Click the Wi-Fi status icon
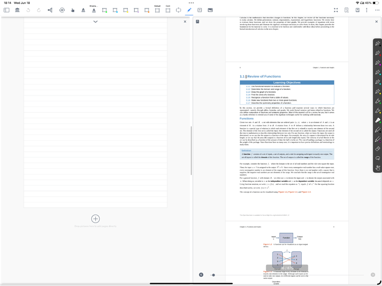Image resolution: width=382 pixels, height=286 pixels. point(358,3)
